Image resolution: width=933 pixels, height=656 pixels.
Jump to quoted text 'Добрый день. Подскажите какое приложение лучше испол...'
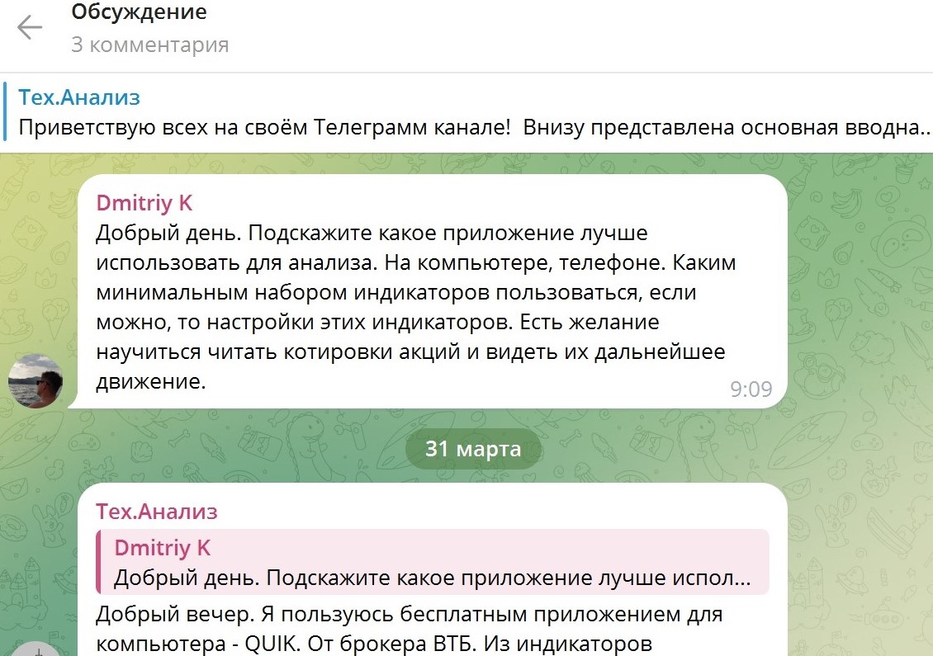click(432, 578)
